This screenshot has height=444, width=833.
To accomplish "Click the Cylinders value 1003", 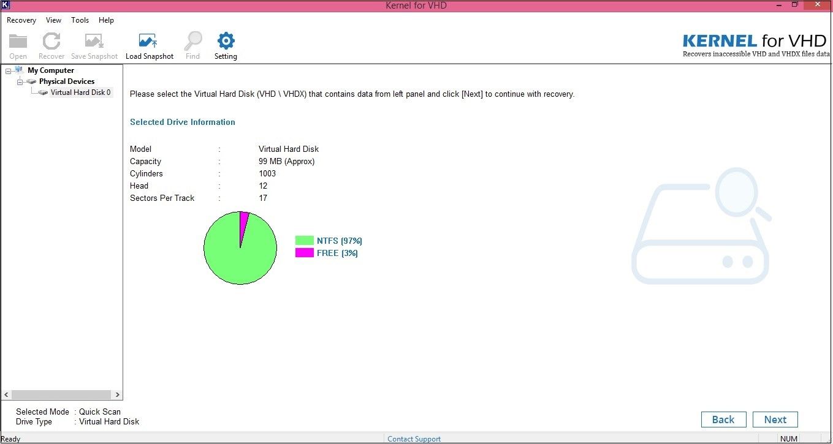I will click(267, 173).
